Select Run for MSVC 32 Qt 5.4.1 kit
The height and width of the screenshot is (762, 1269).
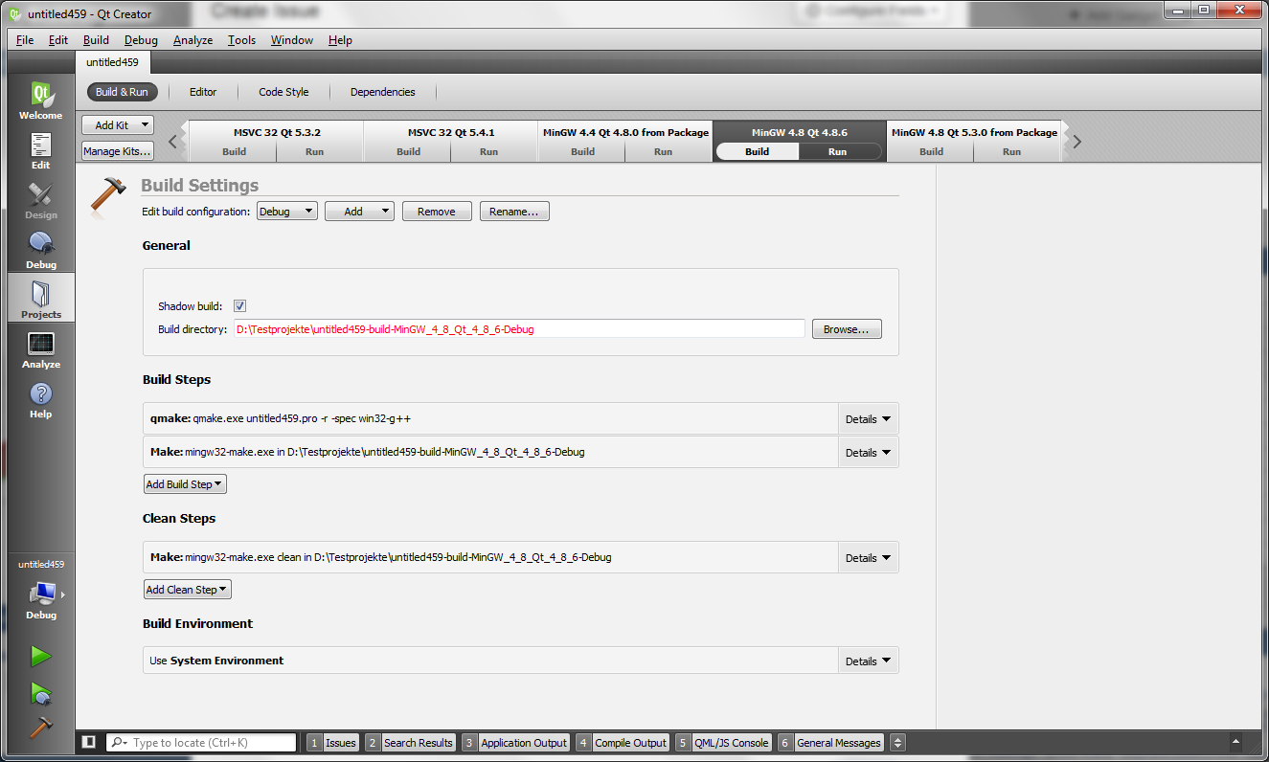click(488, 151)
